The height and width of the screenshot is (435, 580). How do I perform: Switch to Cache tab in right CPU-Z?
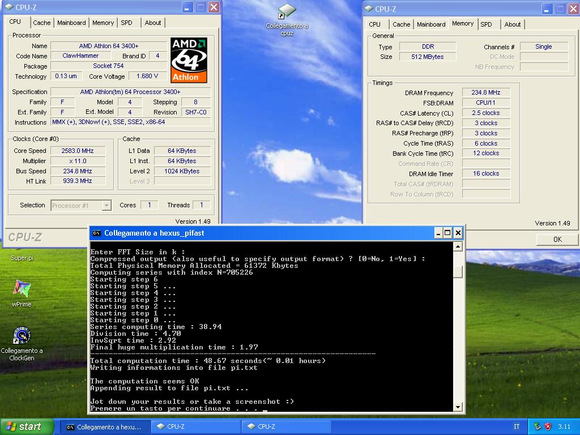pyautogui.click(x=402, y=24)
